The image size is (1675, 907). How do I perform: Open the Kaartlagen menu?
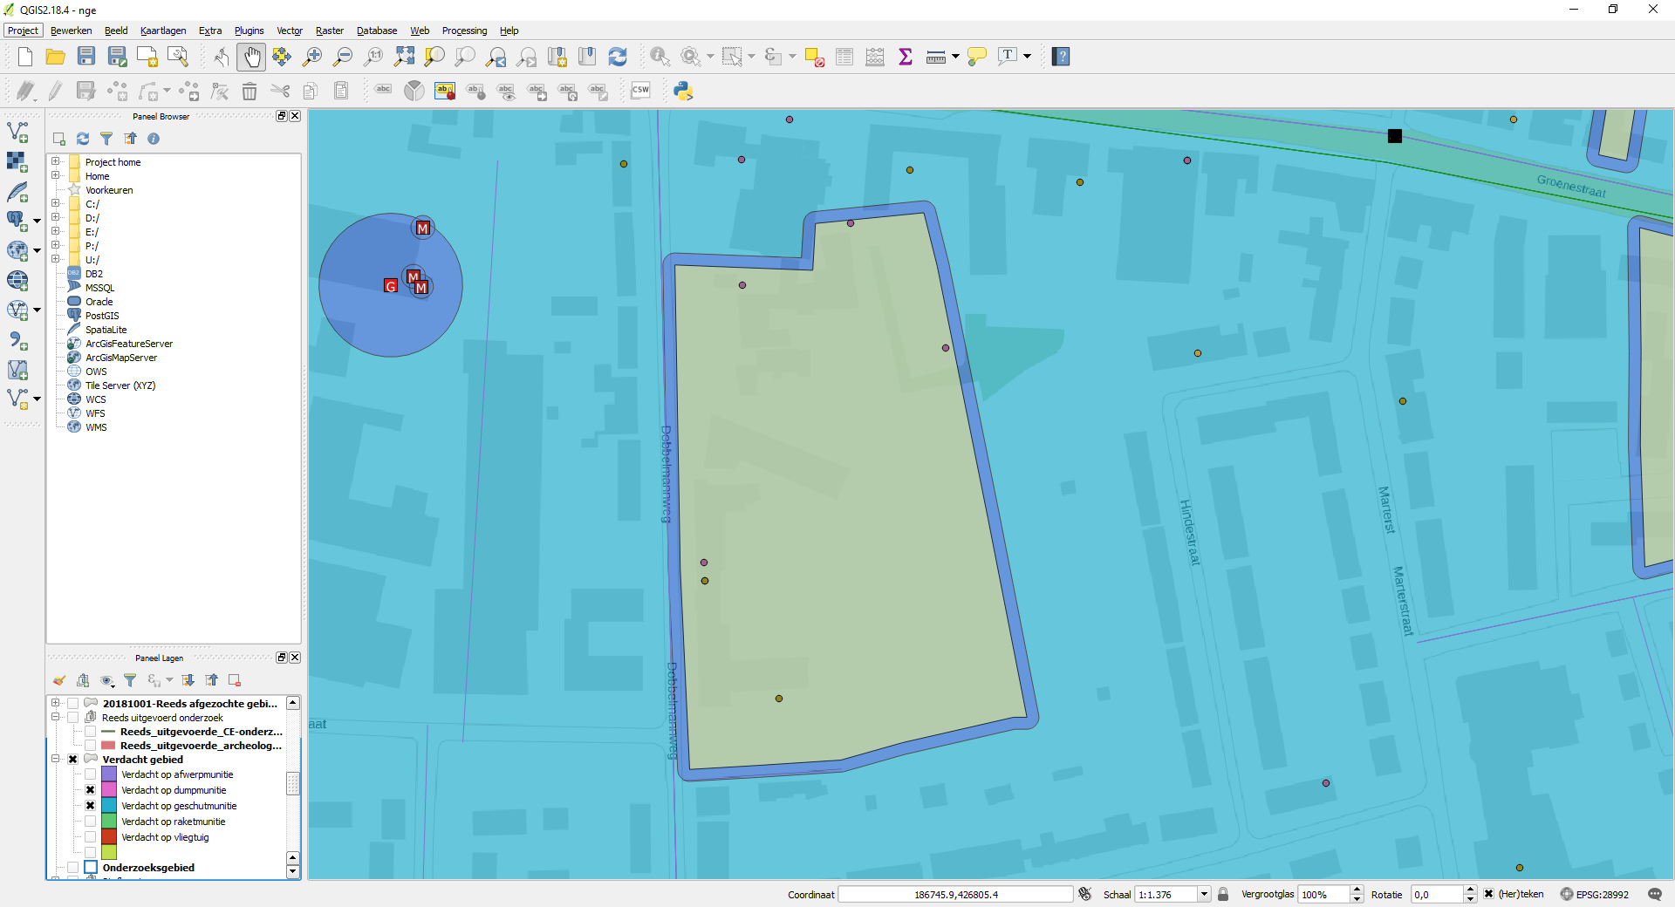(x=163, y=31)
